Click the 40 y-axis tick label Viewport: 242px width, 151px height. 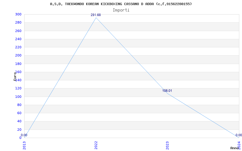click(19, 121)
